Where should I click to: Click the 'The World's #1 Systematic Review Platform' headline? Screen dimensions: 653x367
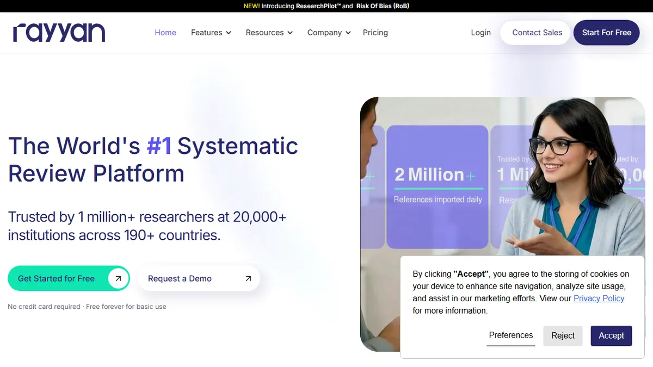pos(153,160)
